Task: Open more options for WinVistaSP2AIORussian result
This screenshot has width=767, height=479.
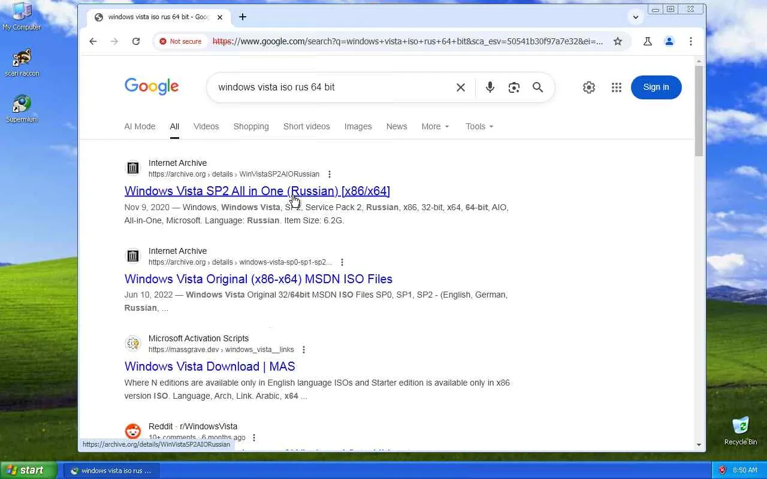Action: [329, 174]
